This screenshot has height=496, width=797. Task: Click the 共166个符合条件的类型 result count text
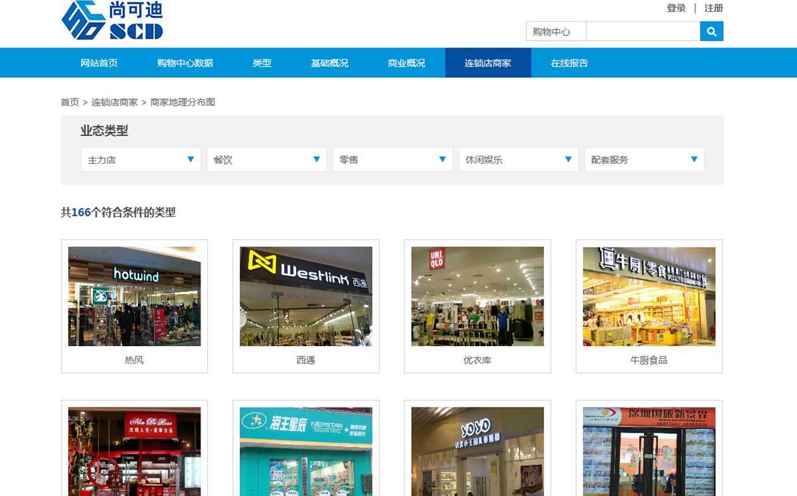(x=118, y=213)
